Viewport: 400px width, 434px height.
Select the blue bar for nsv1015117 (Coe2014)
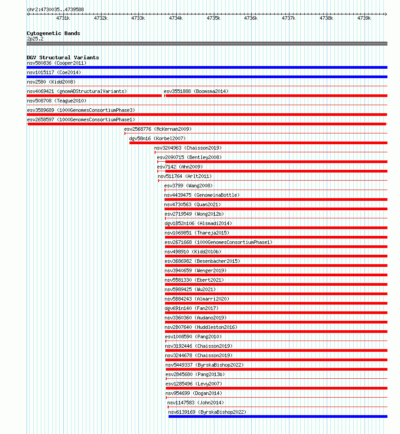[207, 77]
